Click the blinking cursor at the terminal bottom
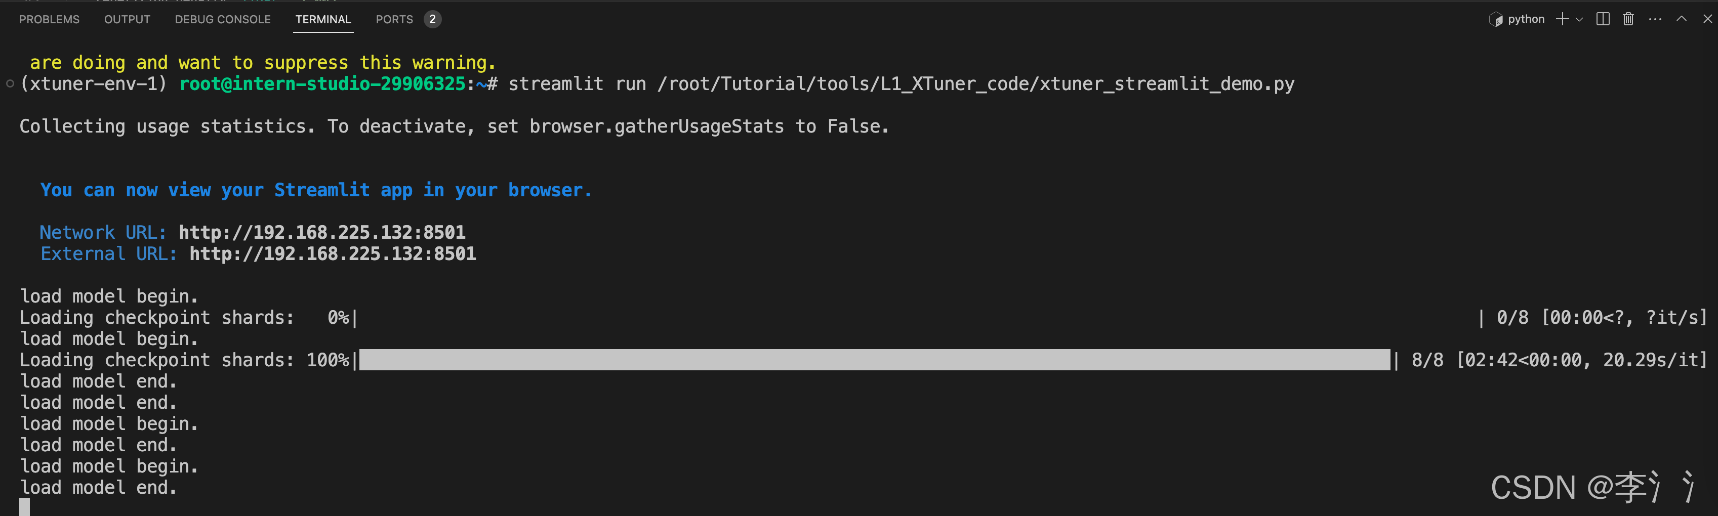Image resolution: width=1718 pixels, height=516 pixels. pyautogui.click(x=25, y=508)
